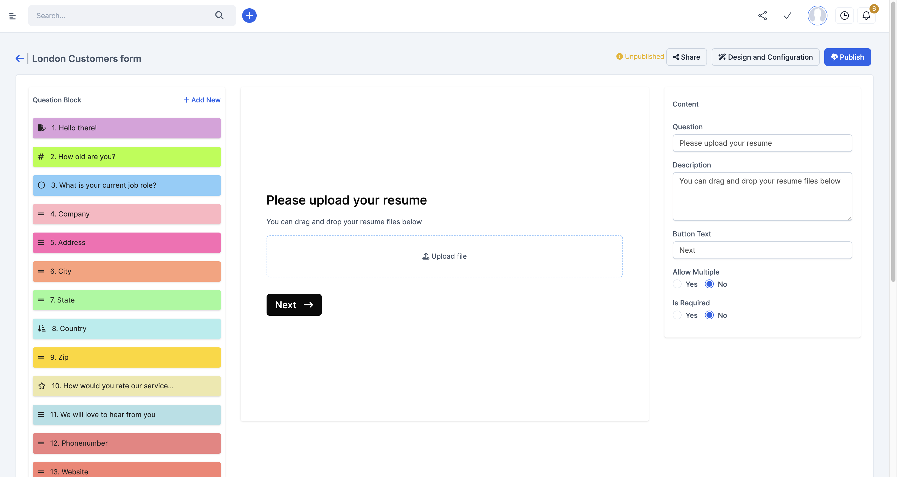Select question '3. What is your current job role?'
The width and height of the screenshot is (897, 477).
click(126, 185)
